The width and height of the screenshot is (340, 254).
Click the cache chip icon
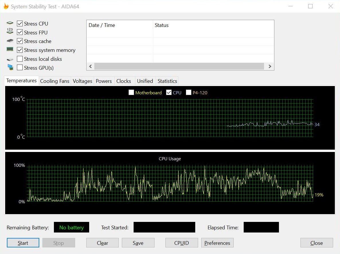pos(10,41)
